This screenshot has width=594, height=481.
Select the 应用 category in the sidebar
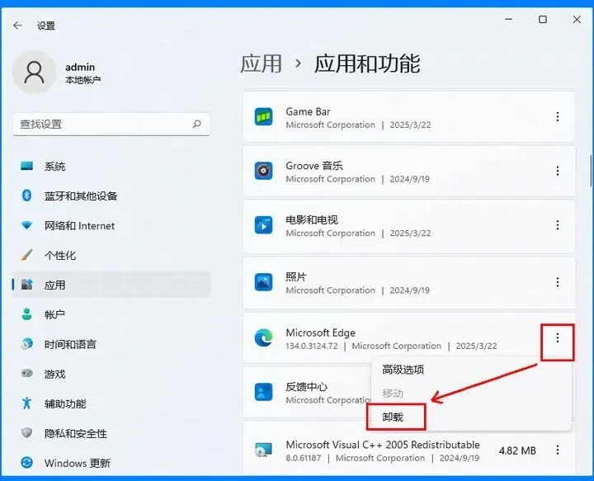(x=111, y=285)
